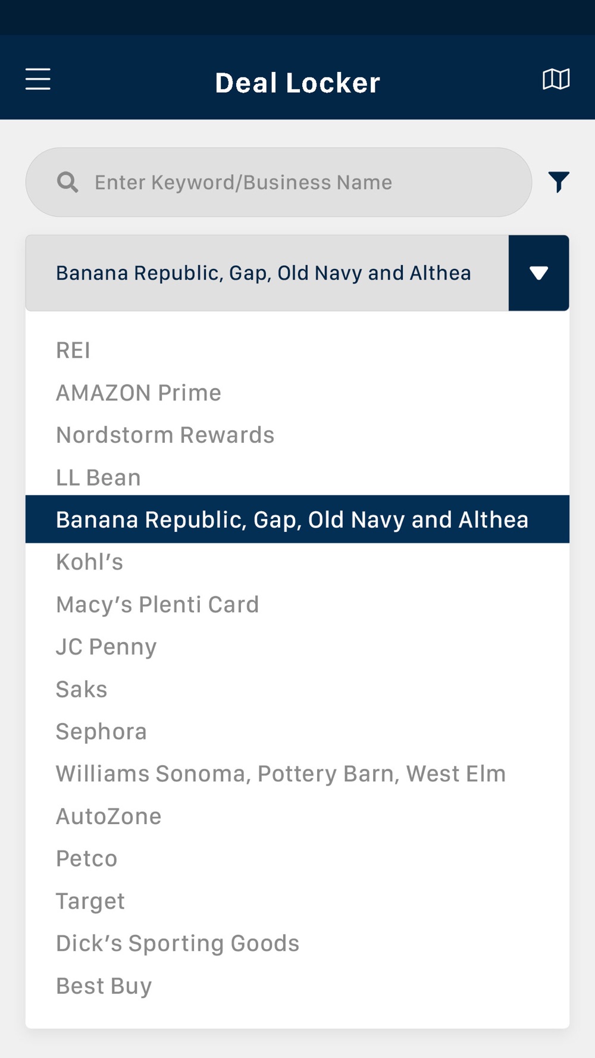Open the hamburger navigation menu
Viewport: 595px width, 1058px height.
coord(38,79)
